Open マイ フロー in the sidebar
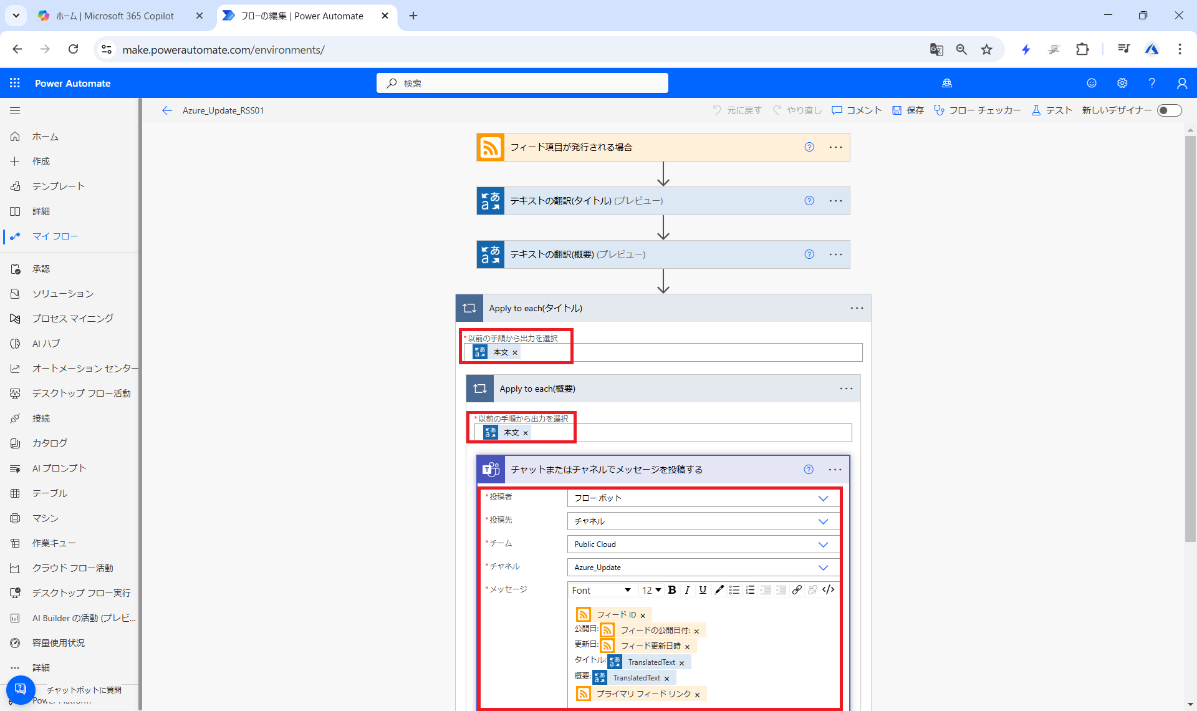1197x711 pixels. (55, 236)
